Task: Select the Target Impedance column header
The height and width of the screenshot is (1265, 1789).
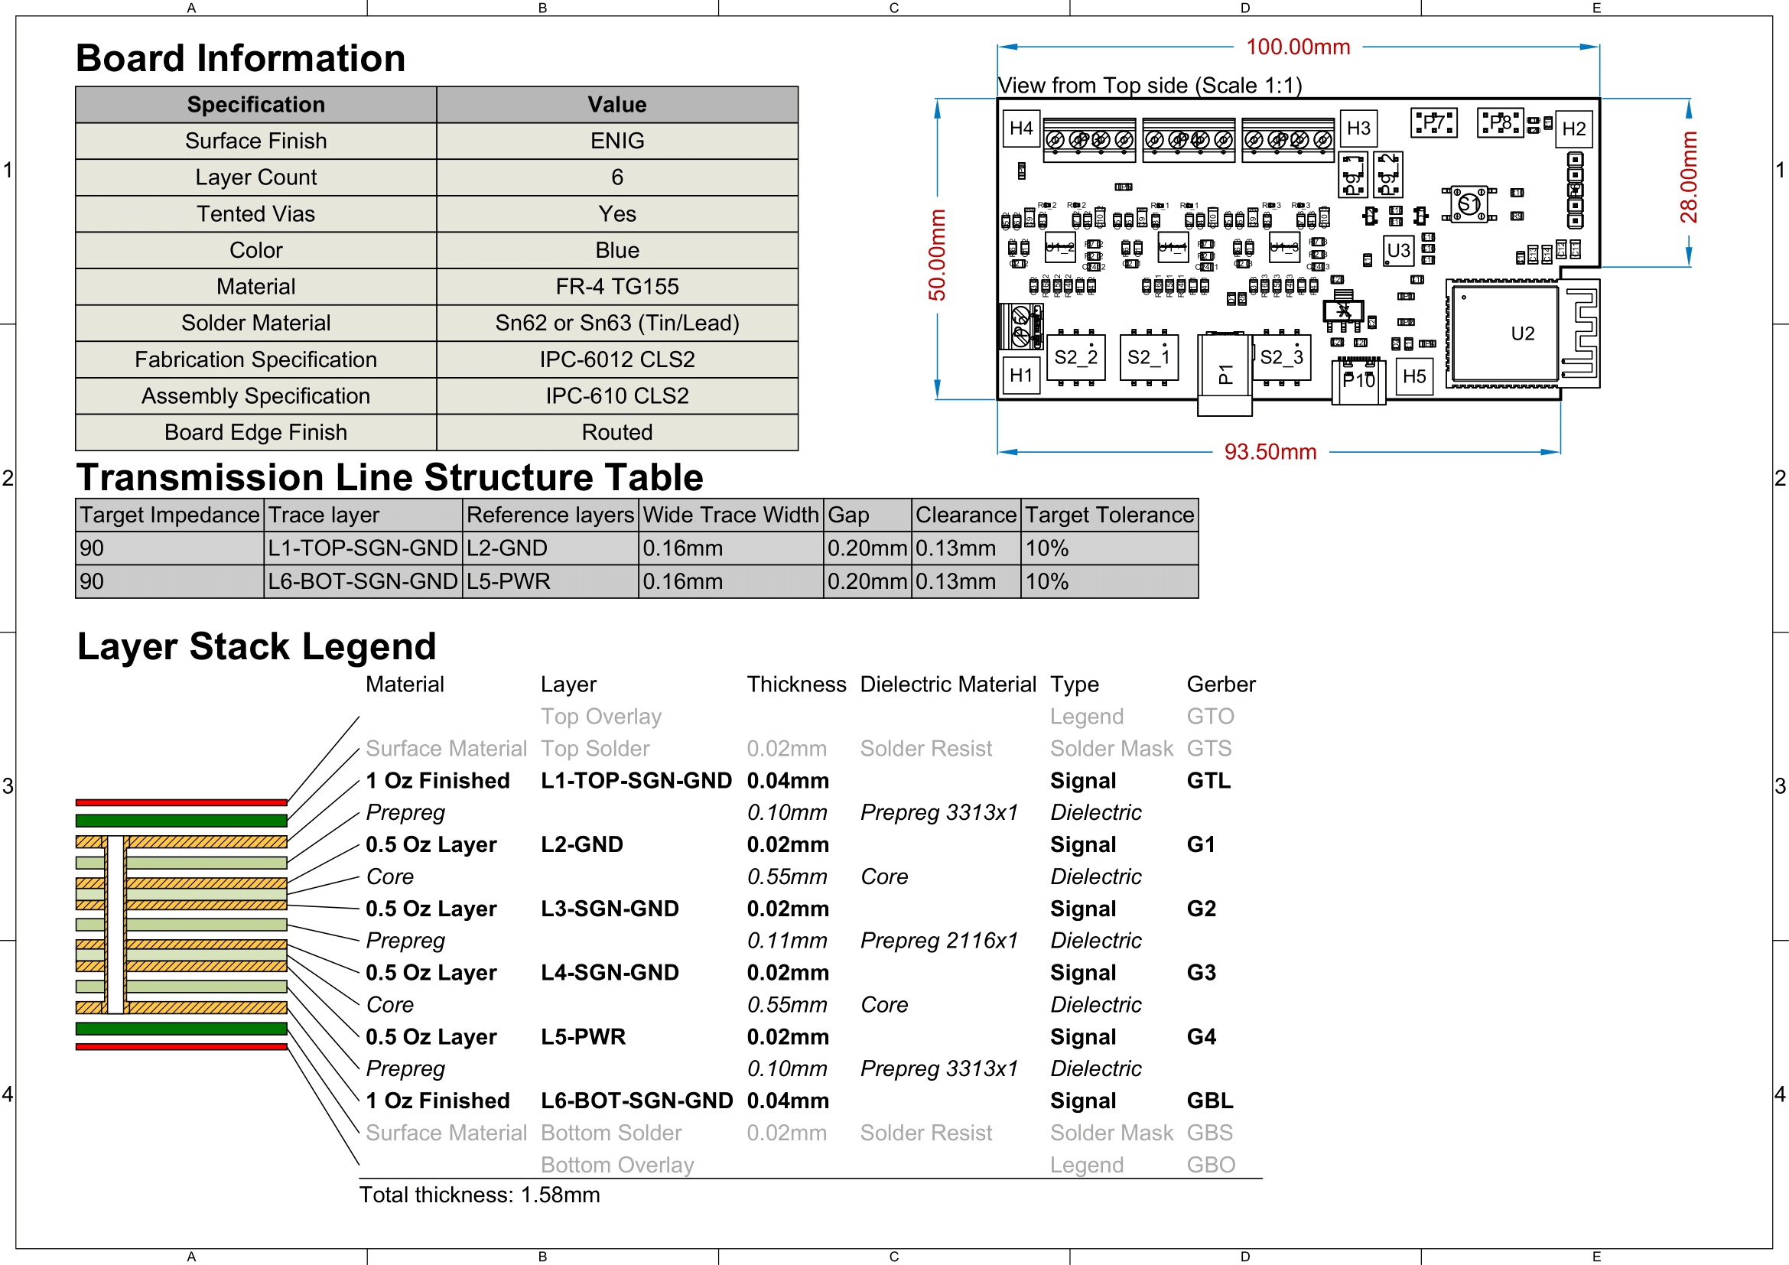Action: point(169,515)
